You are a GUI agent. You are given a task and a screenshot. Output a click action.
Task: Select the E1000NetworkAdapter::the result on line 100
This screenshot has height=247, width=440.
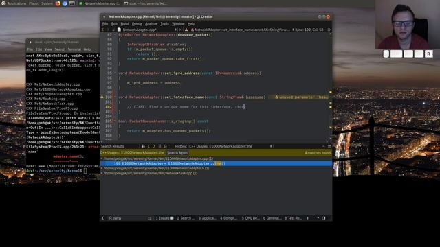pos(216,163)
